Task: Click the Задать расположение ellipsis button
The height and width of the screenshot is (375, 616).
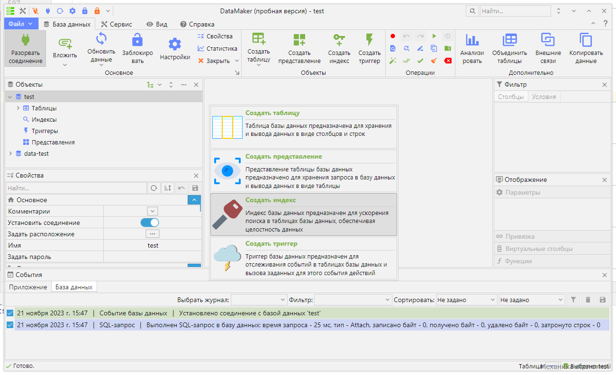Action: [152, 234]
